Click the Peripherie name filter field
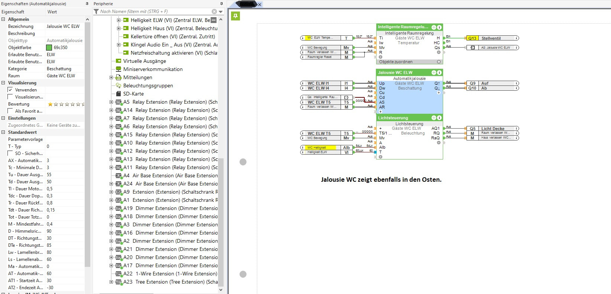The width and height of the screenshot is (611, 294). click(155, 12)
